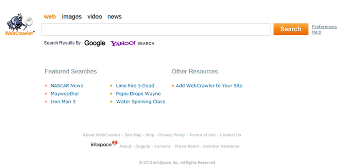Viewport: 344px width, 168px height.
Task: Switch to the video search tab
Action: pyautogui.click(x=94, y=17)
